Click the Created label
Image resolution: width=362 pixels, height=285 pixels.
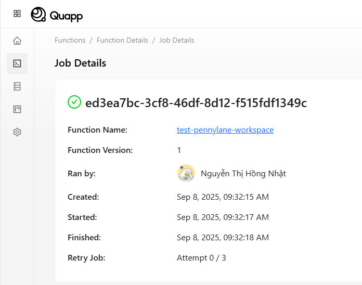83,197
